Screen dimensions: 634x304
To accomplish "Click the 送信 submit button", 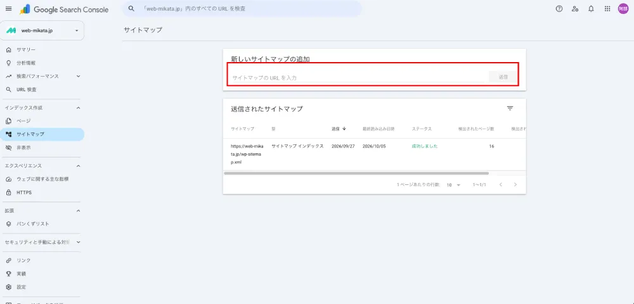I will [503, 77].
